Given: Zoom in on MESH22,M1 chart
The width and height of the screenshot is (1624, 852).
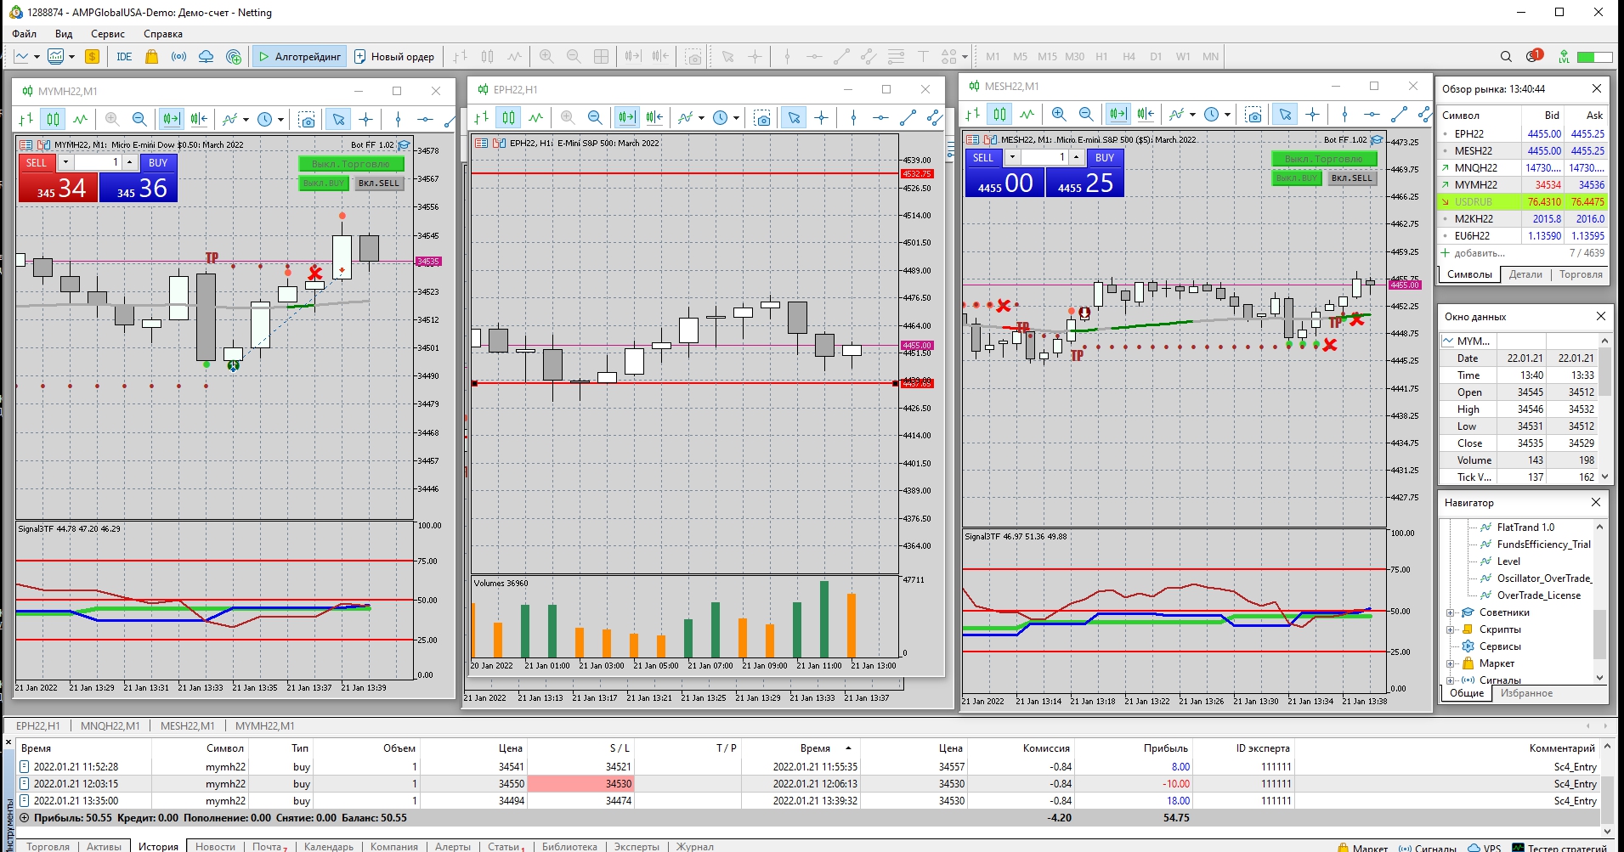Looking at the screenshot, I should (x=1059, y=114).
